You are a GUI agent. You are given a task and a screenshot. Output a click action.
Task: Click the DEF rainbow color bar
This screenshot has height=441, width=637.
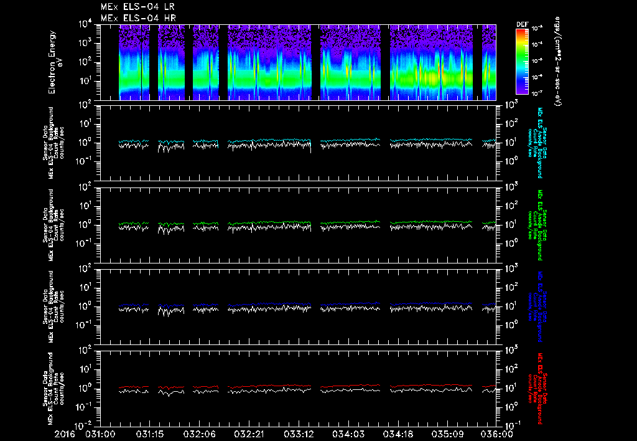tap(522, 62)
